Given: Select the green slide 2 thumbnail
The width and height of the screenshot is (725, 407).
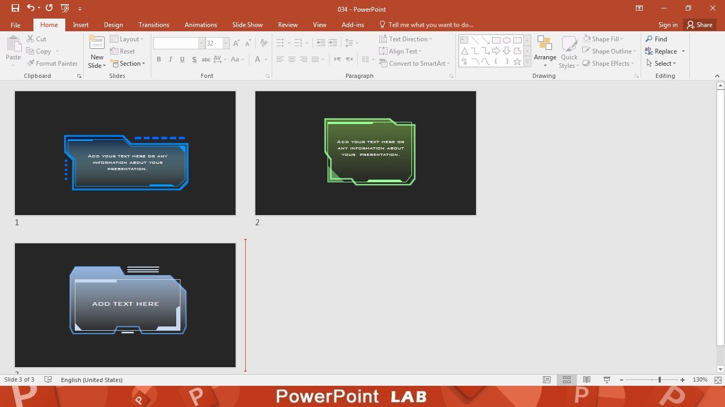Looking at the screenshot, I should [x=366, y=153].
